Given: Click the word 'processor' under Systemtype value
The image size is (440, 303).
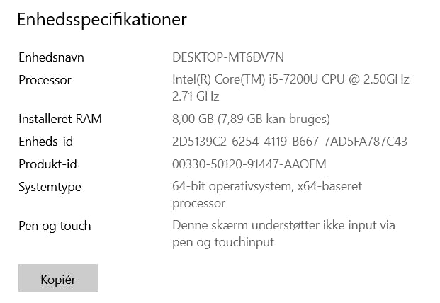Looking at the screenshot, I should coord(199,203).
